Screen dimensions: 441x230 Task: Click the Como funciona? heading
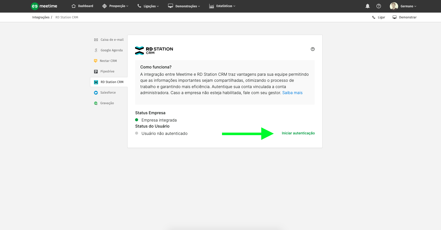(156, 67)
